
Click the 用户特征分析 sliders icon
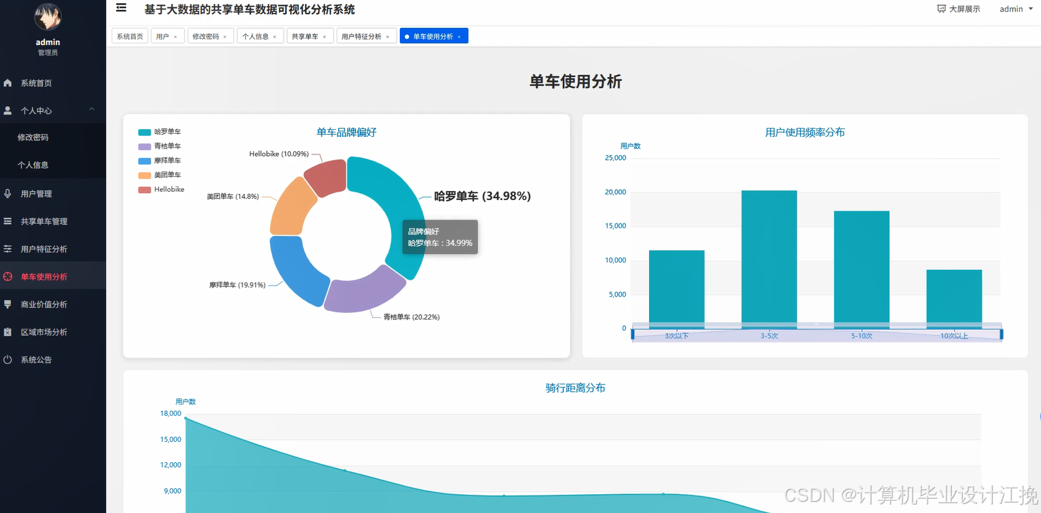8,249
